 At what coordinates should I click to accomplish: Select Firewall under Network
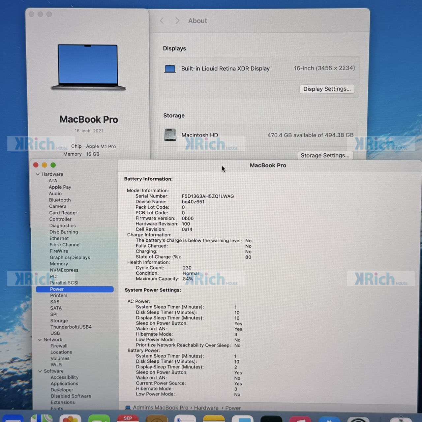click(x=59, y=346)
